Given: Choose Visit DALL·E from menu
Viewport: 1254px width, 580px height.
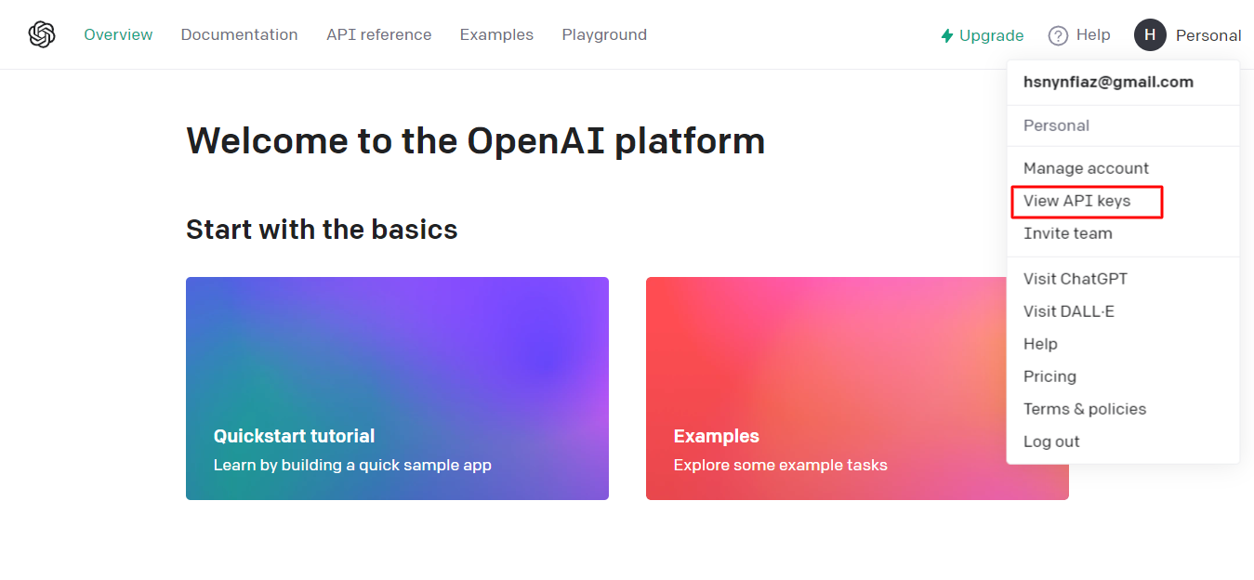Looking at the screenshot, I should pos(1068,311).
